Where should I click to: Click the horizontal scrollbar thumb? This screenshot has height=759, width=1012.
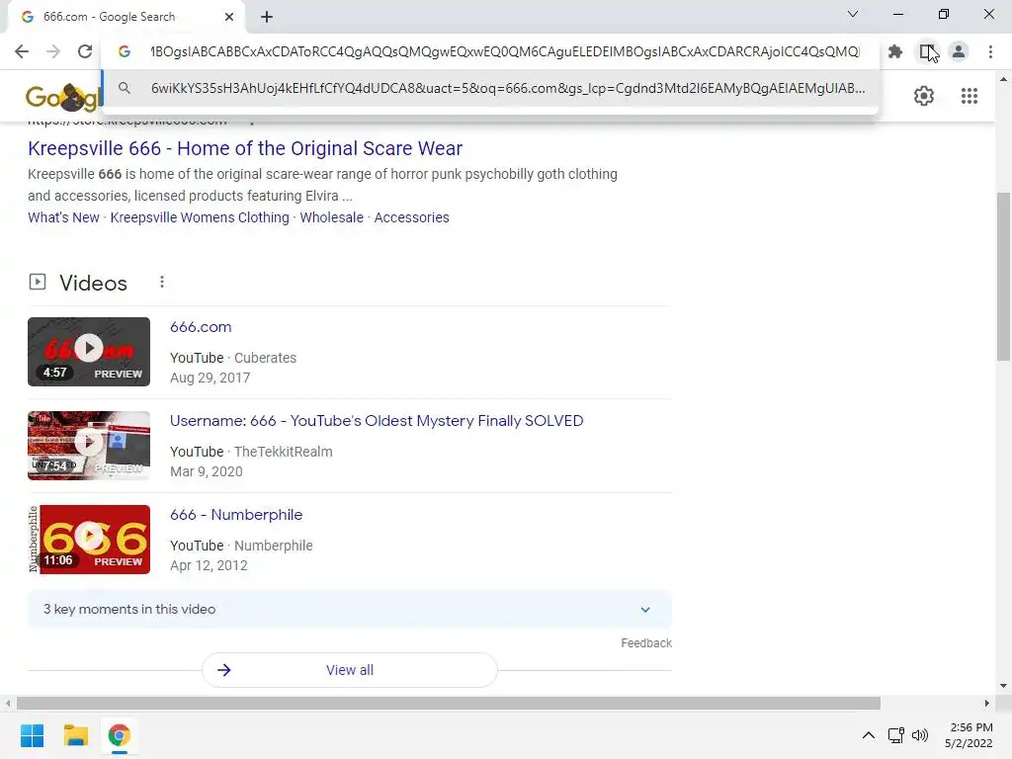pos(449,703)
